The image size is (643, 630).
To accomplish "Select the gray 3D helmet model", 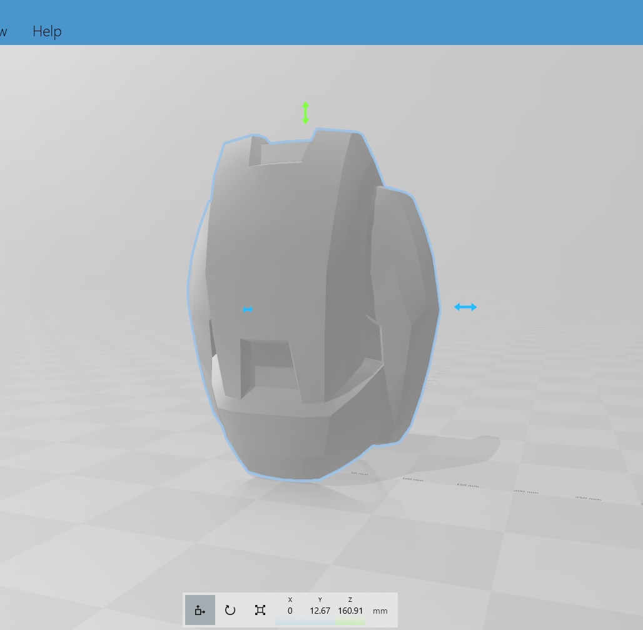I will [314, 304].
